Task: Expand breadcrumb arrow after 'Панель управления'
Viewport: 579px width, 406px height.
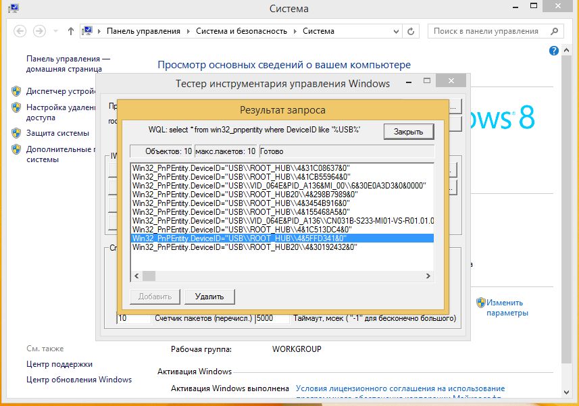Action: tap(188, 31)
